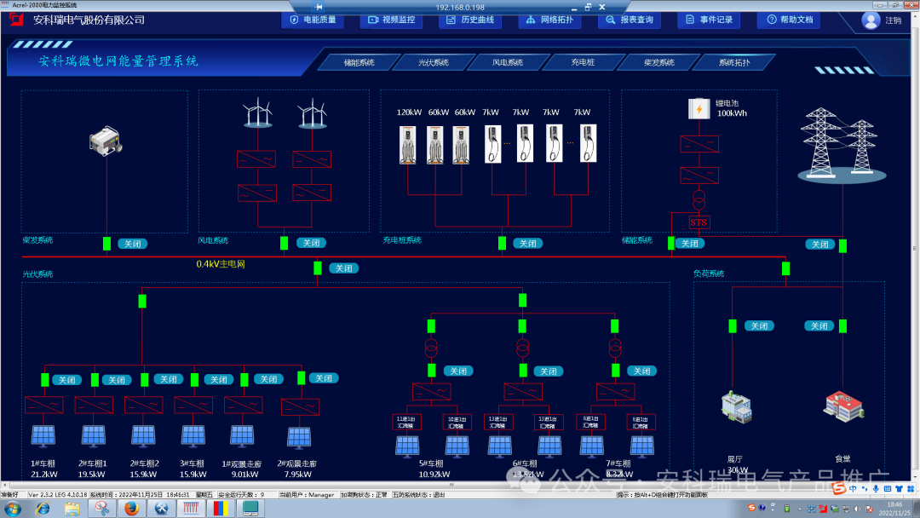Click the green breaker beside 柴发系统 关闭
Viewport: 920px width, 518px height.
click(x=106, y=244)
